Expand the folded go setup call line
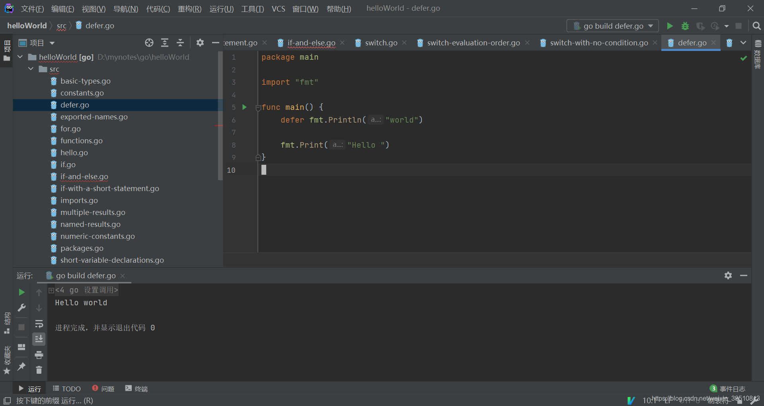This screenshot has width=764, height=406. [51, 290]
